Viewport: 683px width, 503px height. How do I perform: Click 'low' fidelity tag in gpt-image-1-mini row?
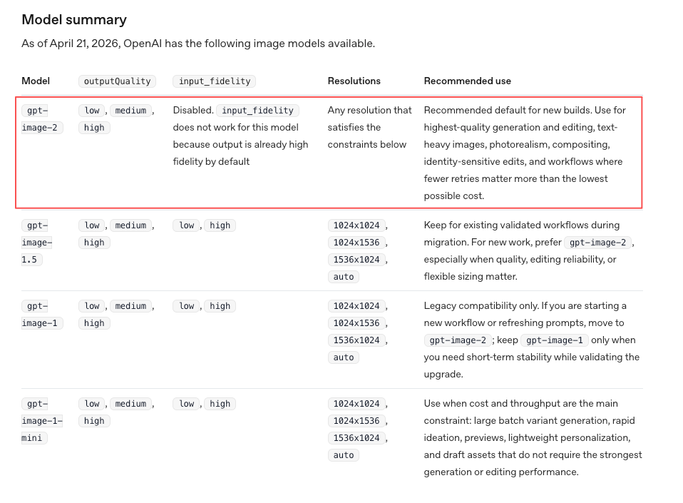tap(186, 404)
